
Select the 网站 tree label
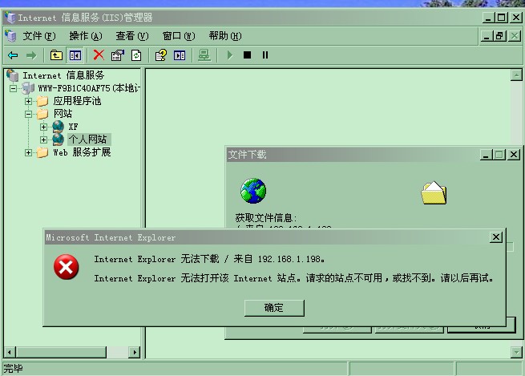point(63,114)
